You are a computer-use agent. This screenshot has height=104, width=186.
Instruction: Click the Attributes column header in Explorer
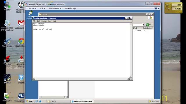point(148,28)
